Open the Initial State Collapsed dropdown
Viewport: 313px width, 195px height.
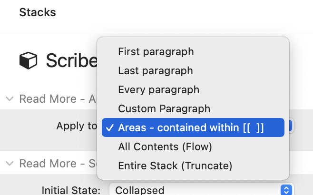(x=201, y=190)
